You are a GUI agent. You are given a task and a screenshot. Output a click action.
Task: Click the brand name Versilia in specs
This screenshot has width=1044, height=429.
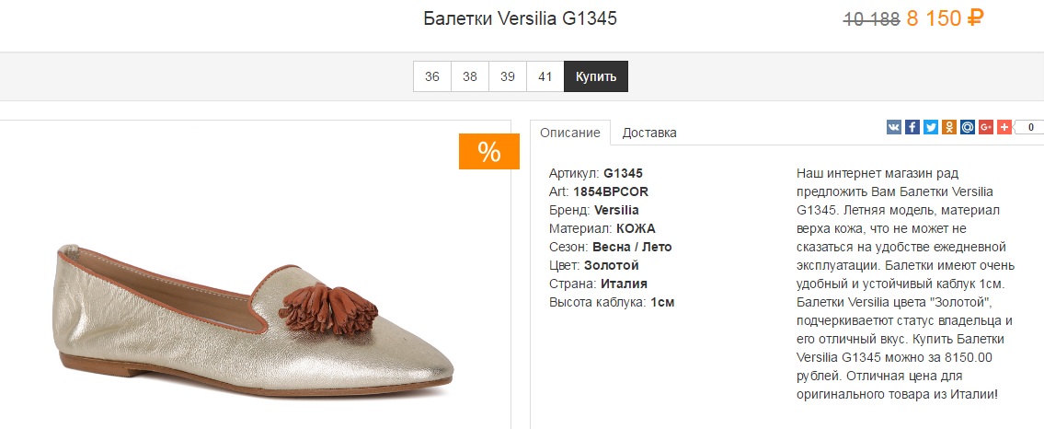click(x=616, y=210)
